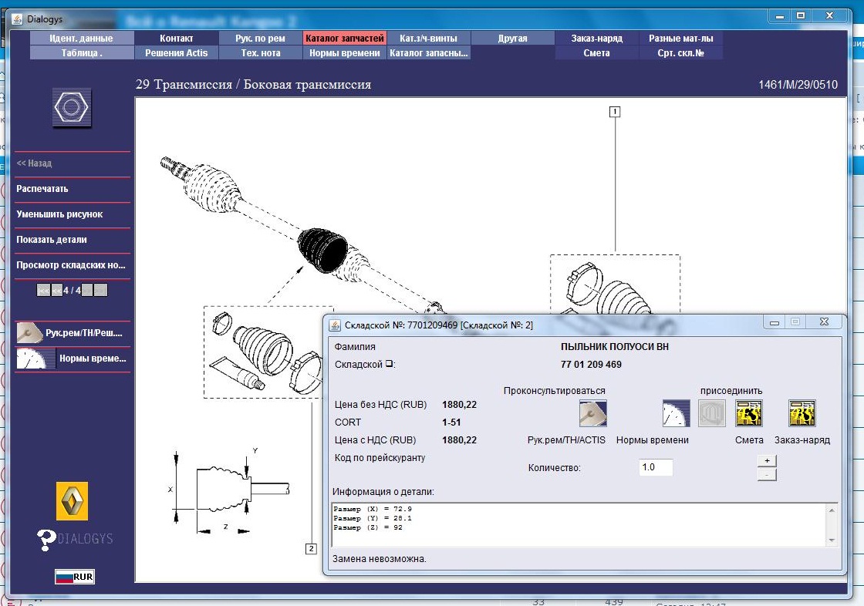864x606 pixels.
Task: Open the Срт. скл.№ tab
Action: (x=681, y=53)
